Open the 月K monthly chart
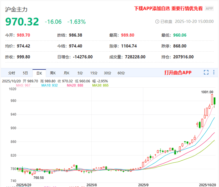219x187 pixels. (66, 73)
